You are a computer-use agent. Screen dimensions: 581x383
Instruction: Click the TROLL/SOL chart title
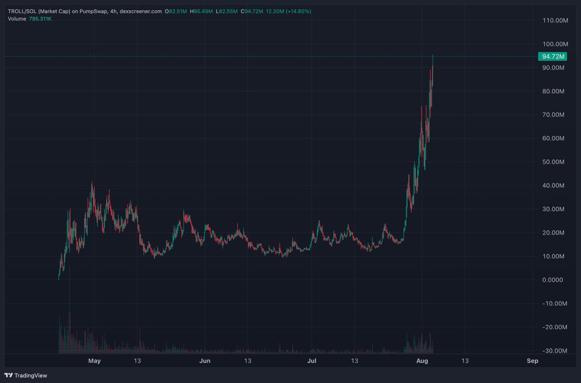[85, 11]
